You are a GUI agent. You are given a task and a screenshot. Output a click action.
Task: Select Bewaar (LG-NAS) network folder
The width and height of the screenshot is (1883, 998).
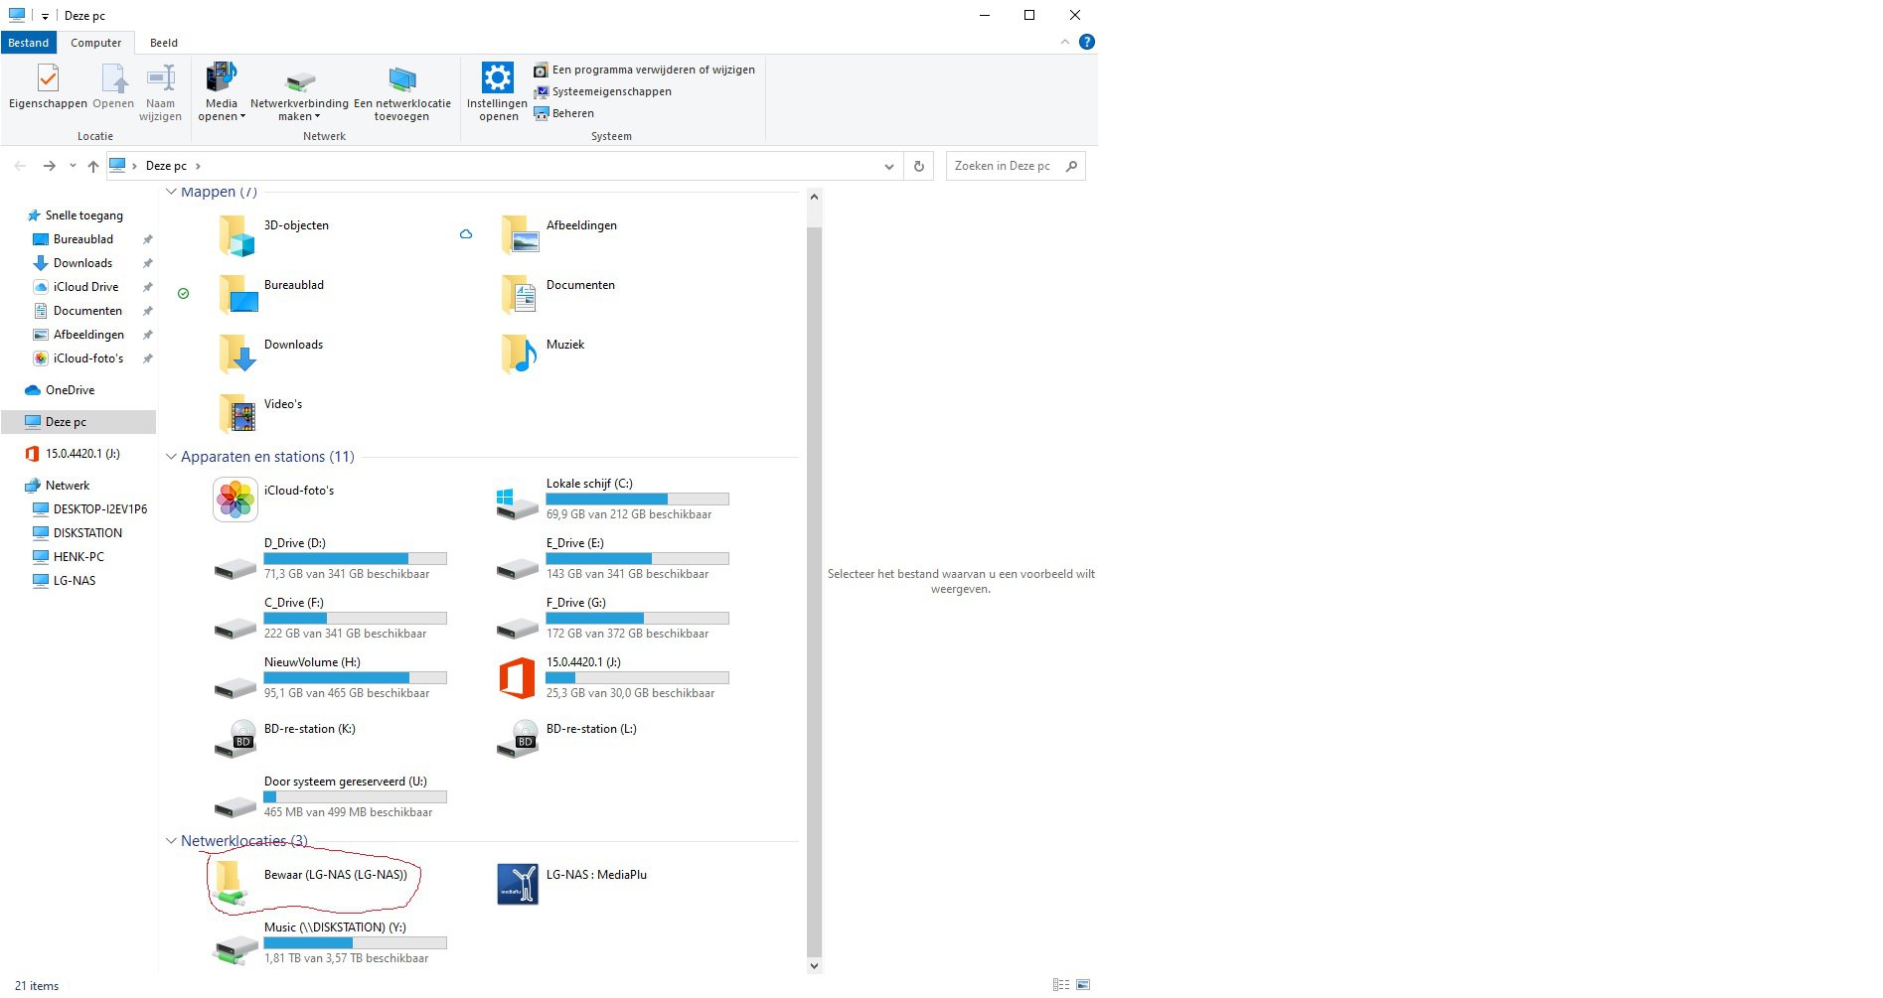pos(311,882)
